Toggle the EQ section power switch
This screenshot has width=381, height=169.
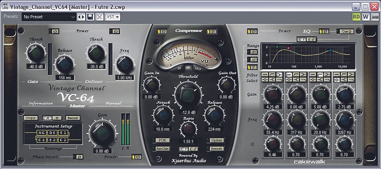(x=252, y=31)
